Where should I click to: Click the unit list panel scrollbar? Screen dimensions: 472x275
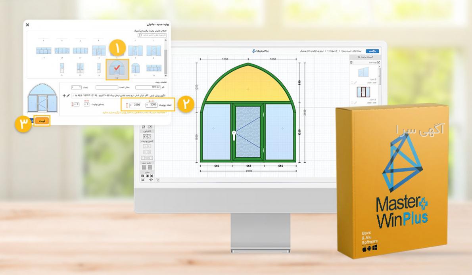(379, 76)
